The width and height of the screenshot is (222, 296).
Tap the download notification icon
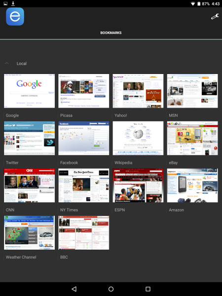tap(13, 3)
